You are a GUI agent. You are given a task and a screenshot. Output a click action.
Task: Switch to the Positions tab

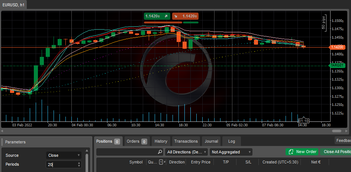pos(108,142)
